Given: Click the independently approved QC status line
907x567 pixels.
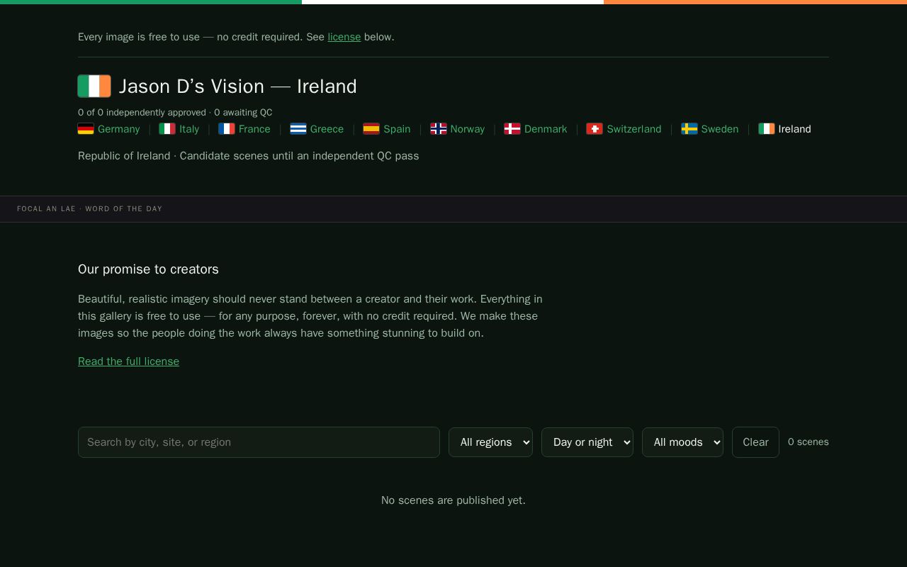Looking at the screenshot, I should coord(175,113).
